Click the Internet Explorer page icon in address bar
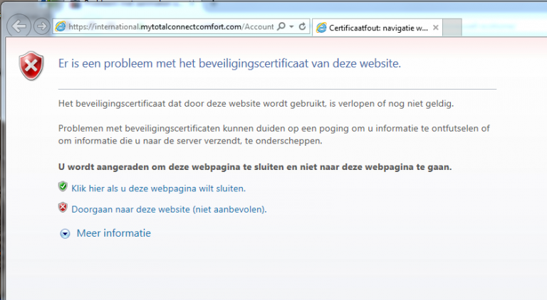 point(61,26)
